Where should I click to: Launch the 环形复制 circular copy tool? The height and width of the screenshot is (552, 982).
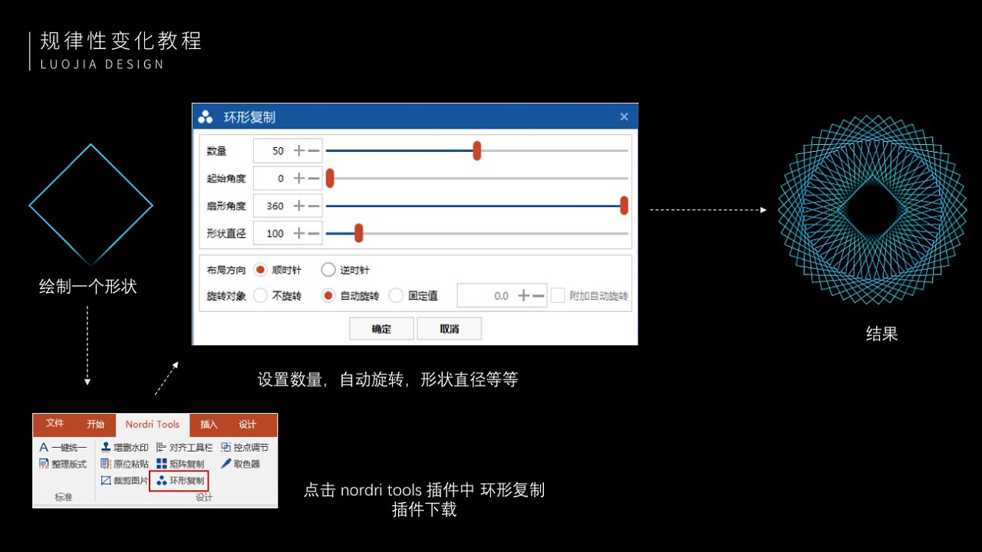click(180, 481)
